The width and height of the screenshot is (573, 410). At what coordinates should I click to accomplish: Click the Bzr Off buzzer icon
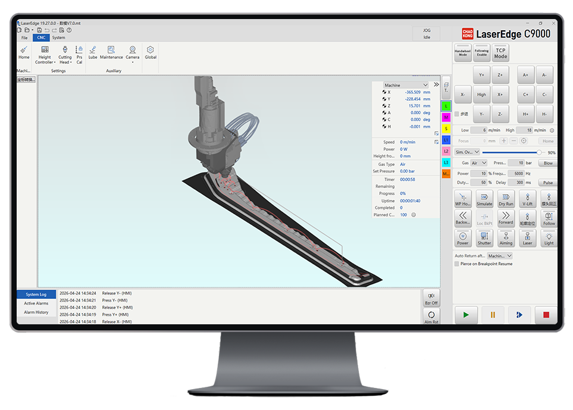coord(431,298)
